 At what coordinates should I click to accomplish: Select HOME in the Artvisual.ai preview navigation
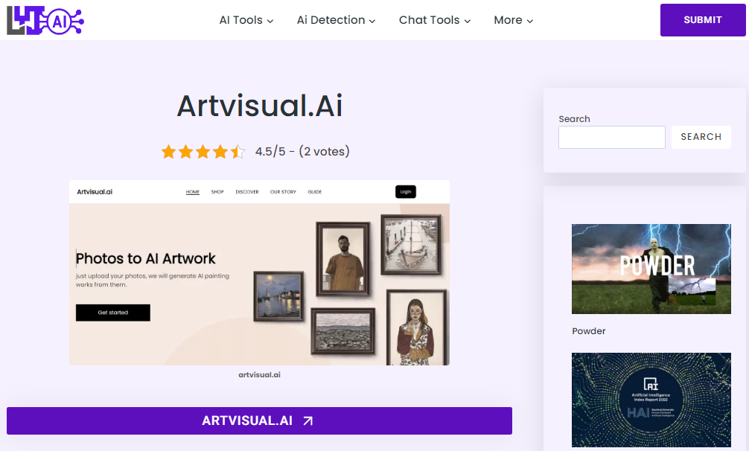(x=192, y=191)
